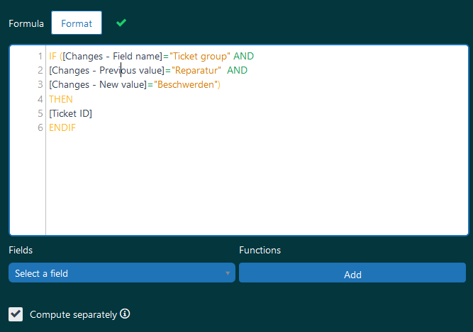The width and height of the screenshot is (473, 332).
Task: Click line number 6 in the gutter
Action: [40, 128]
